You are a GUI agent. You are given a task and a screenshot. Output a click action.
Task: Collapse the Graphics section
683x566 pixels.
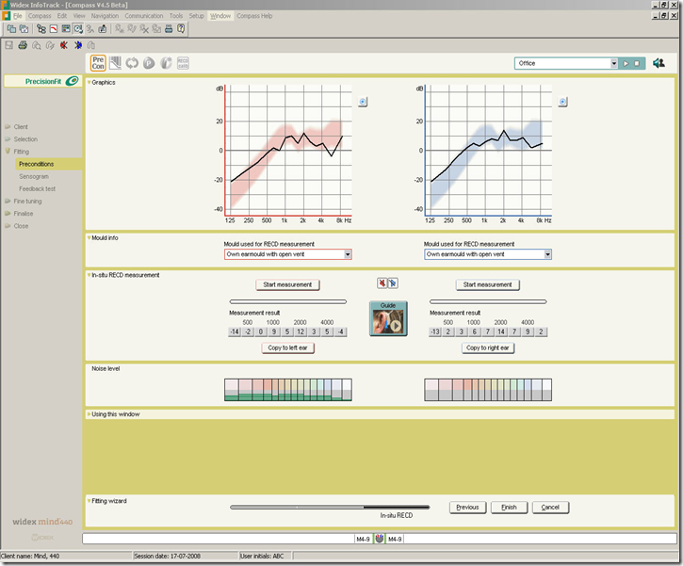tap(89, 82)
